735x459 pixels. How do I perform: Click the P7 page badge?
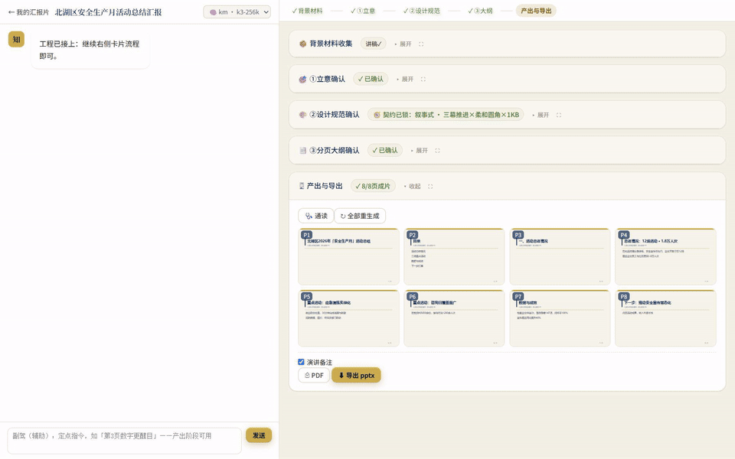(x=518, y=296)
